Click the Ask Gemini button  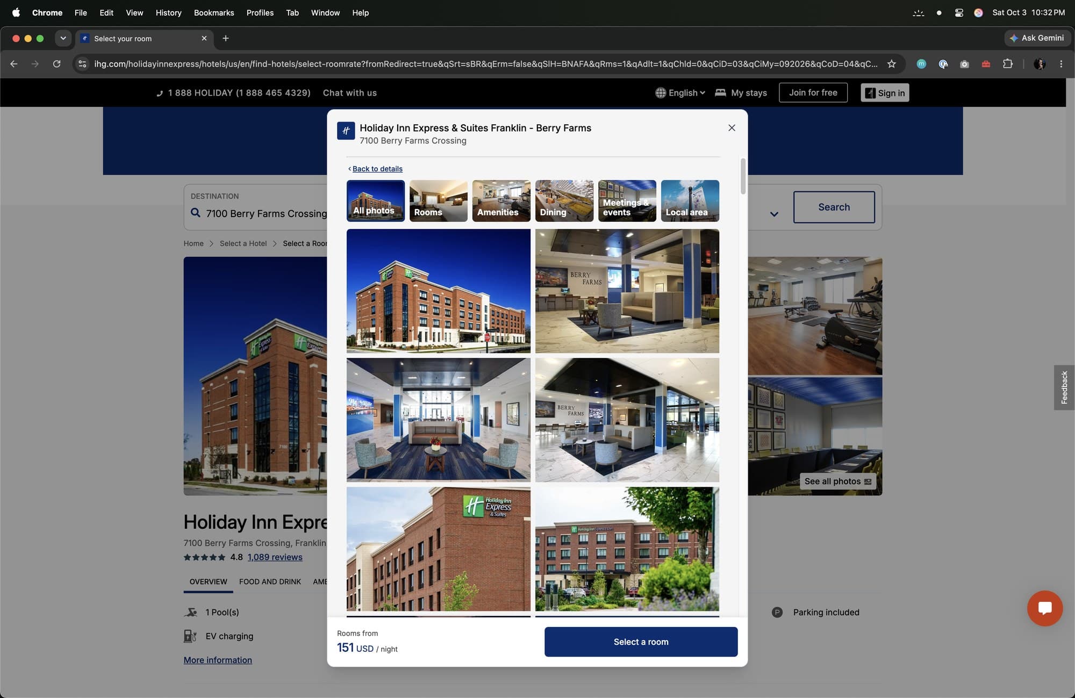click(1036, 38)
